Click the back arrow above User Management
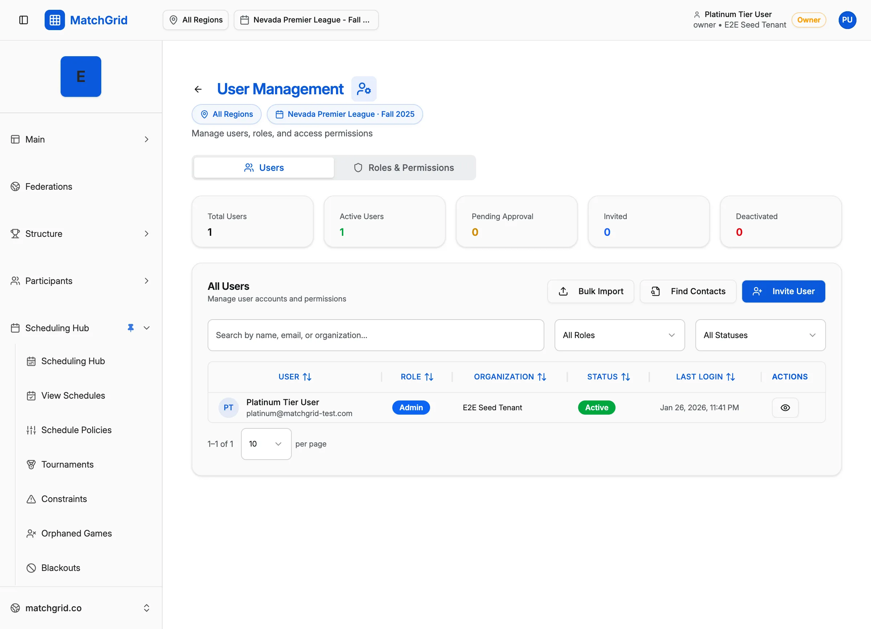 point(197,89)
